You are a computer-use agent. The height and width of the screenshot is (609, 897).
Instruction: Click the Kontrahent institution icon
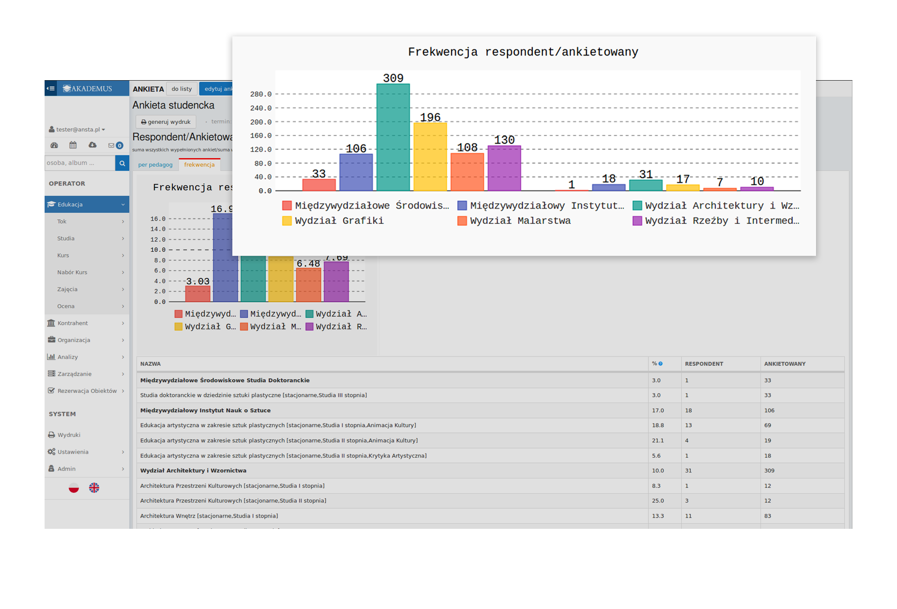(x=51, y=323)
